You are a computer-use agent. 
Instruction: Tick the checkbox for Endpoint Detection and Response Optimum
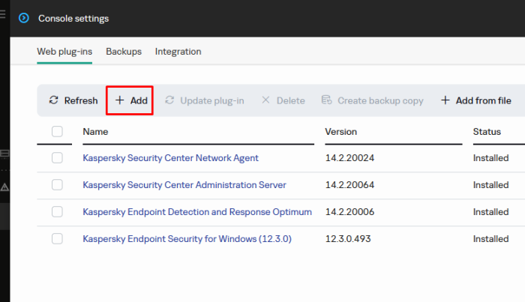57,212
